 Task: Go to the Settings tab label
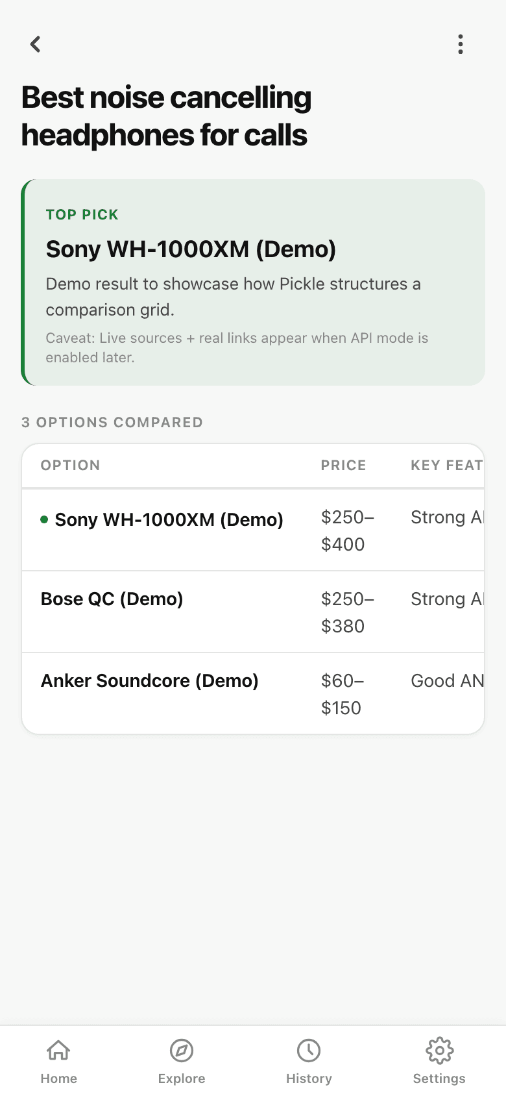(439, 1078)
